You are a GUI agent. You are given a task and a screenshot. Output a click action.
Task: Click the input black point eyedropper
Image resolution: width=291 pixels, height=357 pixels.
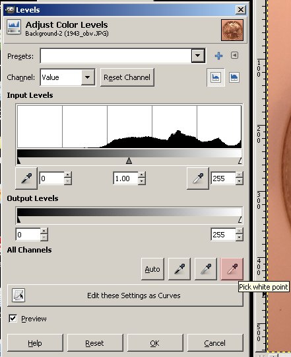[26, 178]
